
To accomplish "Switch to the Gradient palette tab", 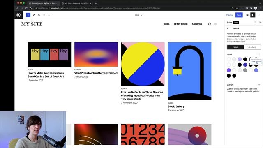I will [252, 47].
